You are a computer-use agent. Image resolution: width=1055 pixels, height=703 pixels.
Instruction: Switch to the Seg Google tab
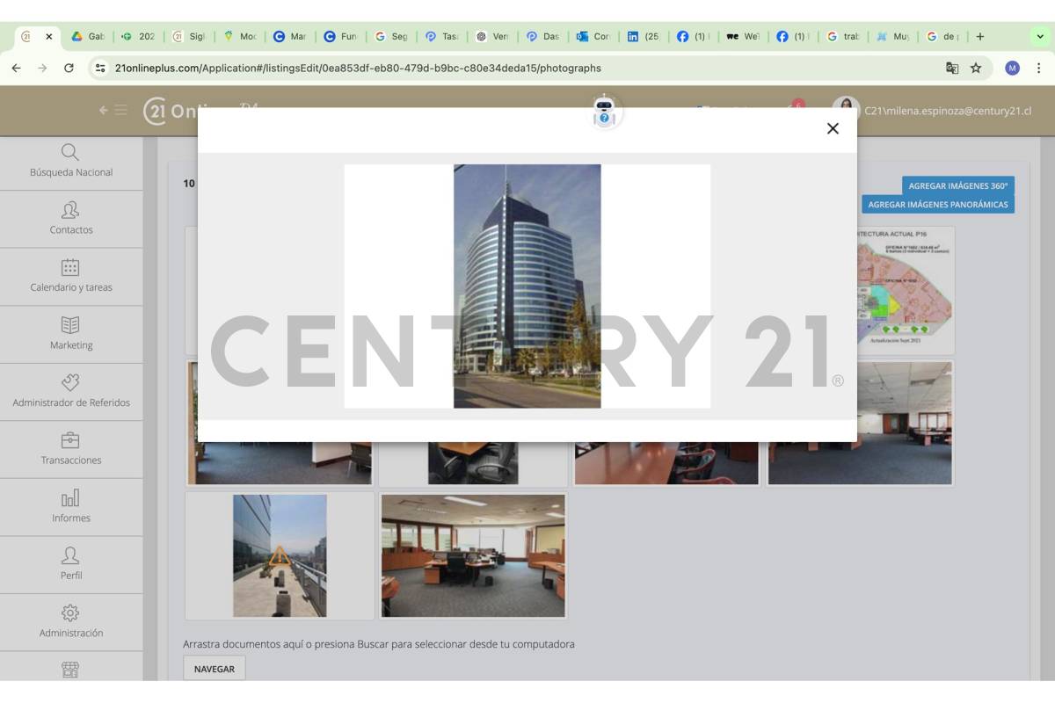click(x=391, y=37)
